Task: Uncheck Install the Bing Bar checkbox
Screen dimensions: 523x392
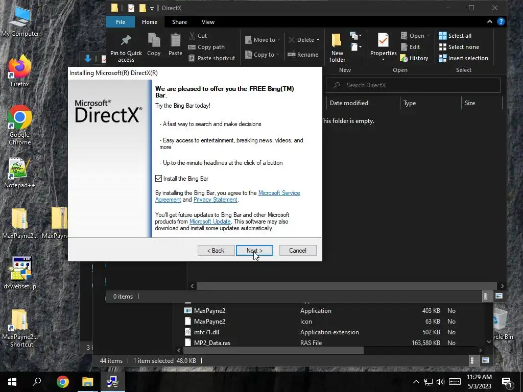Action: (158, 179)
